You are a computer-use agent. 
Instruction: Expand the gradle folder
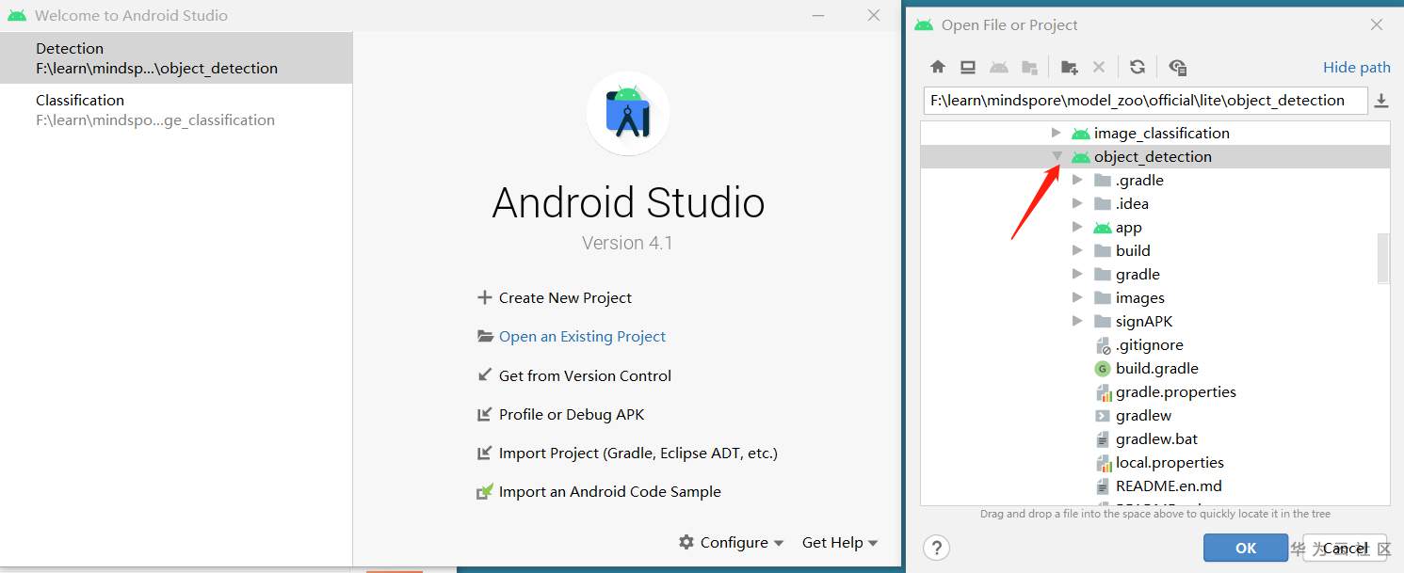coord(1078,275)
